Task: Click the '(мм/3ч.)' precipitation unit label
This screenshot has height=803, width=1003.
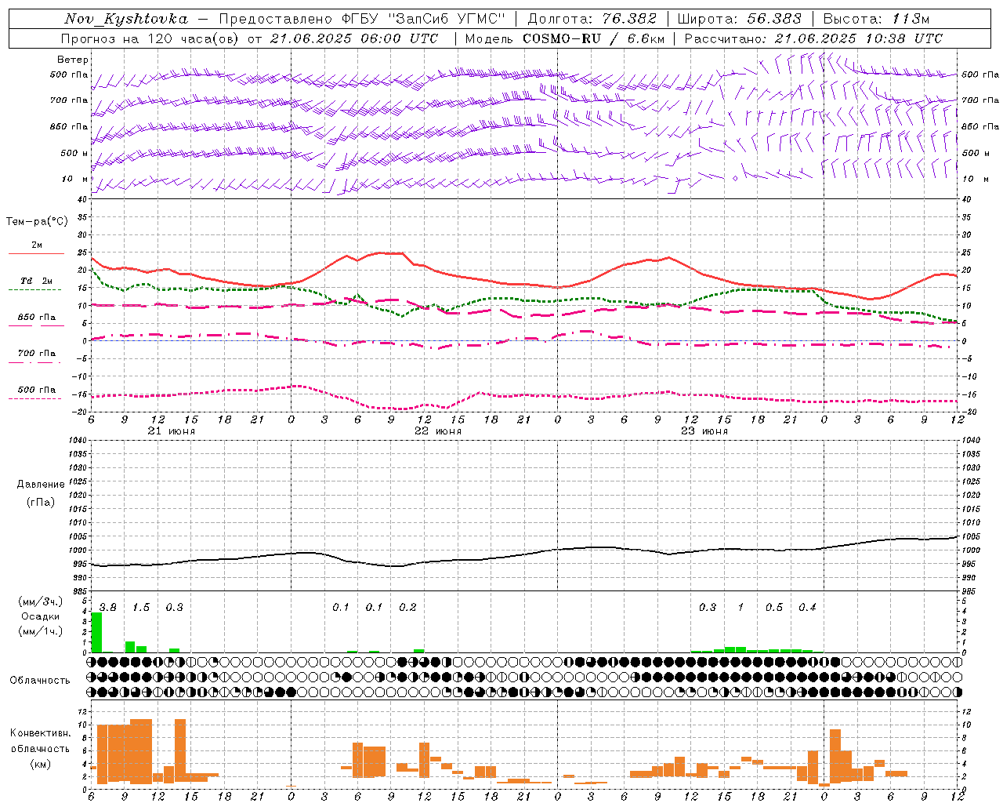Action: tap(41, 601)
